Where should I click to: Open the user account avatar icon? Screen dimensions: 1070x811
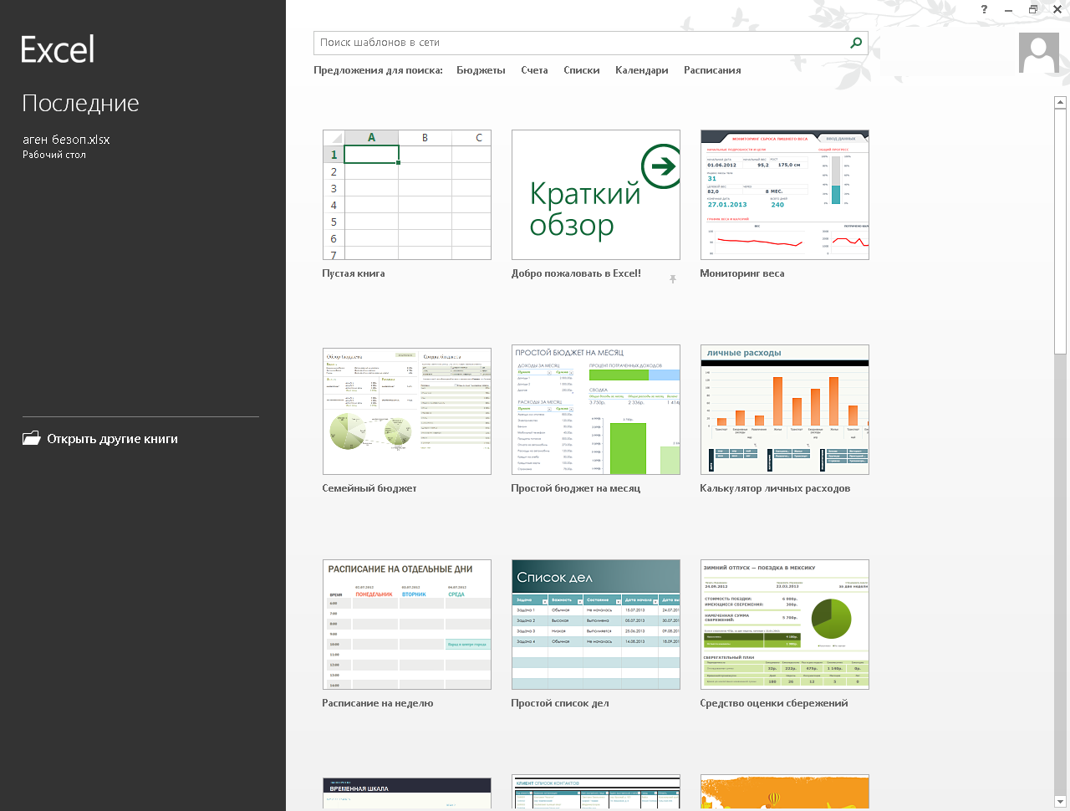coord(1039,54)
